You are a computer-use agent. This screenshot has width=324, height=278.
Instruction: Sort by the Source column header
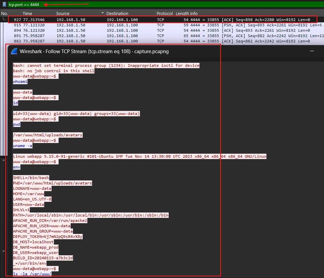tap(63, 13)
